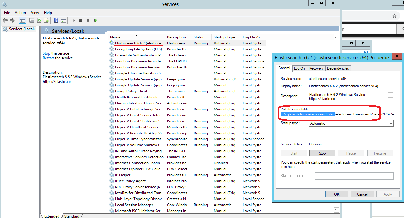Click the Services window title bar icon
This screenshot has width=404, height=218.
(4, 4)
